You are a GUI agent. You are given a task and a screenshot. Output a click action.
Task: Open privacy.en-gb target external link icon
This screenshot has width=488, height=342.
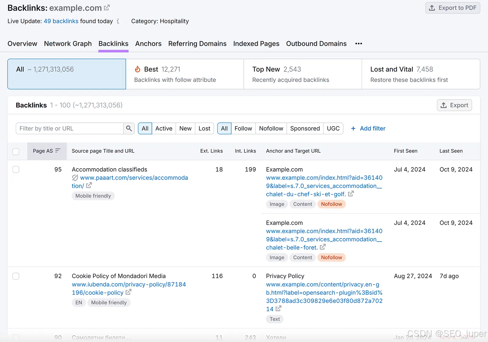click(x=278, y=309)
